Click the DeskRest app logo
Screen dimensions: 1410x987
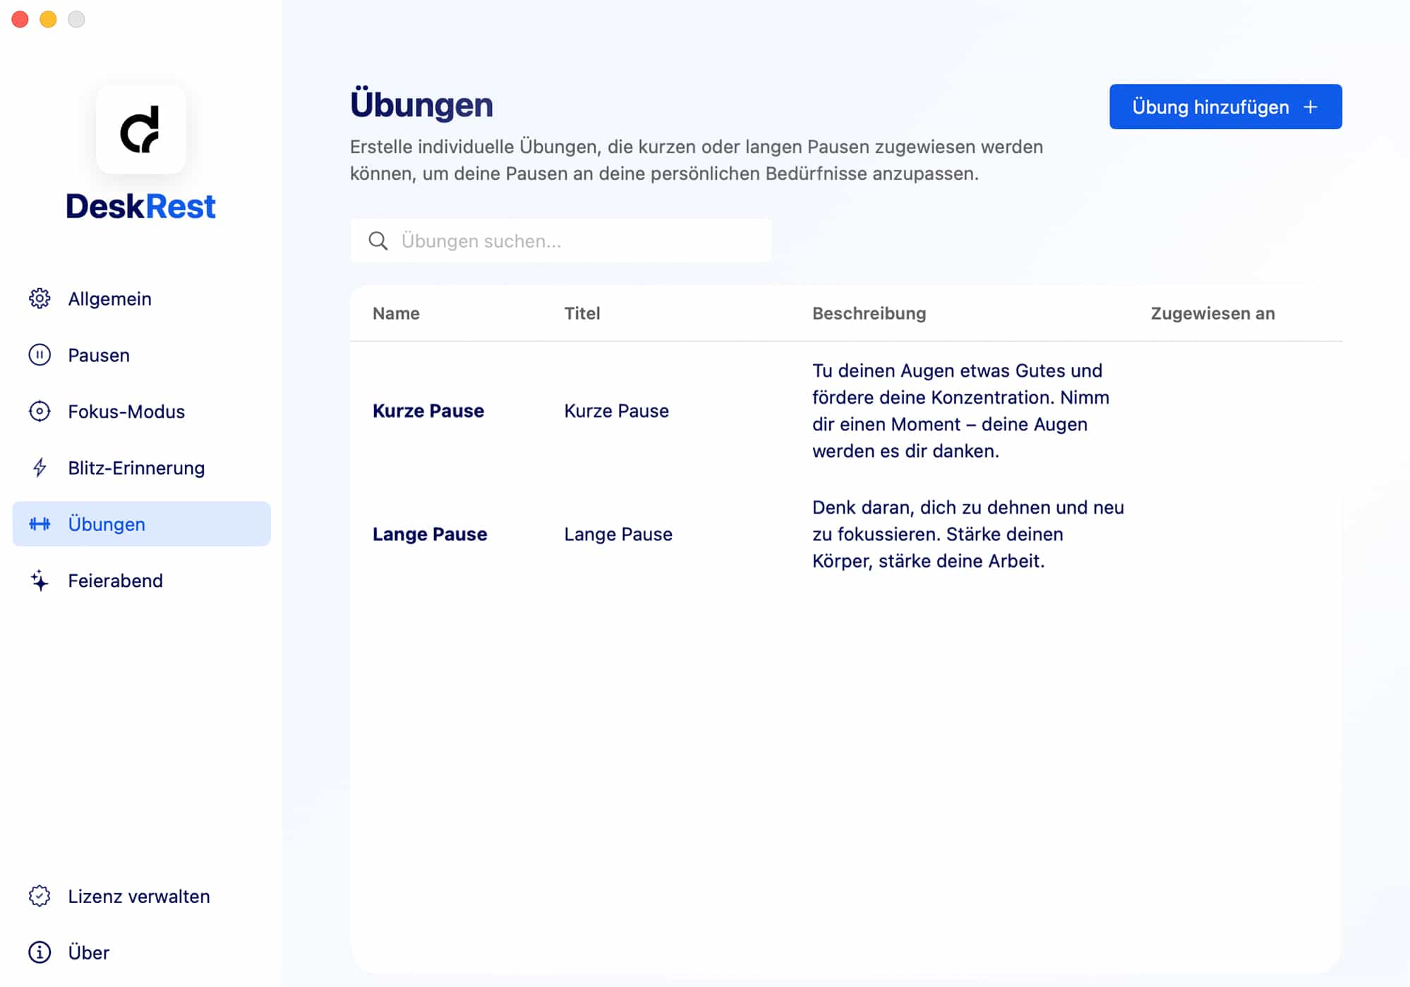[141, 130]
